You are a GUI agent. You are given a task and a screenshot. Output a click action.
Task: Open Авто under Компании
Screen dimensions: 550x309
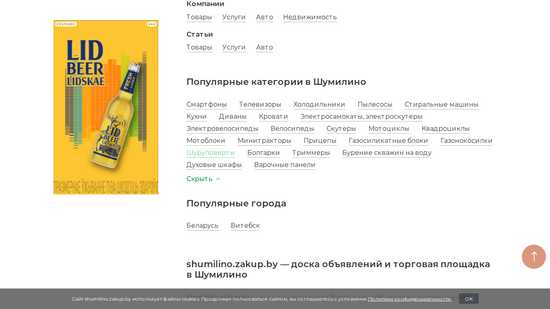click(265, 17)
